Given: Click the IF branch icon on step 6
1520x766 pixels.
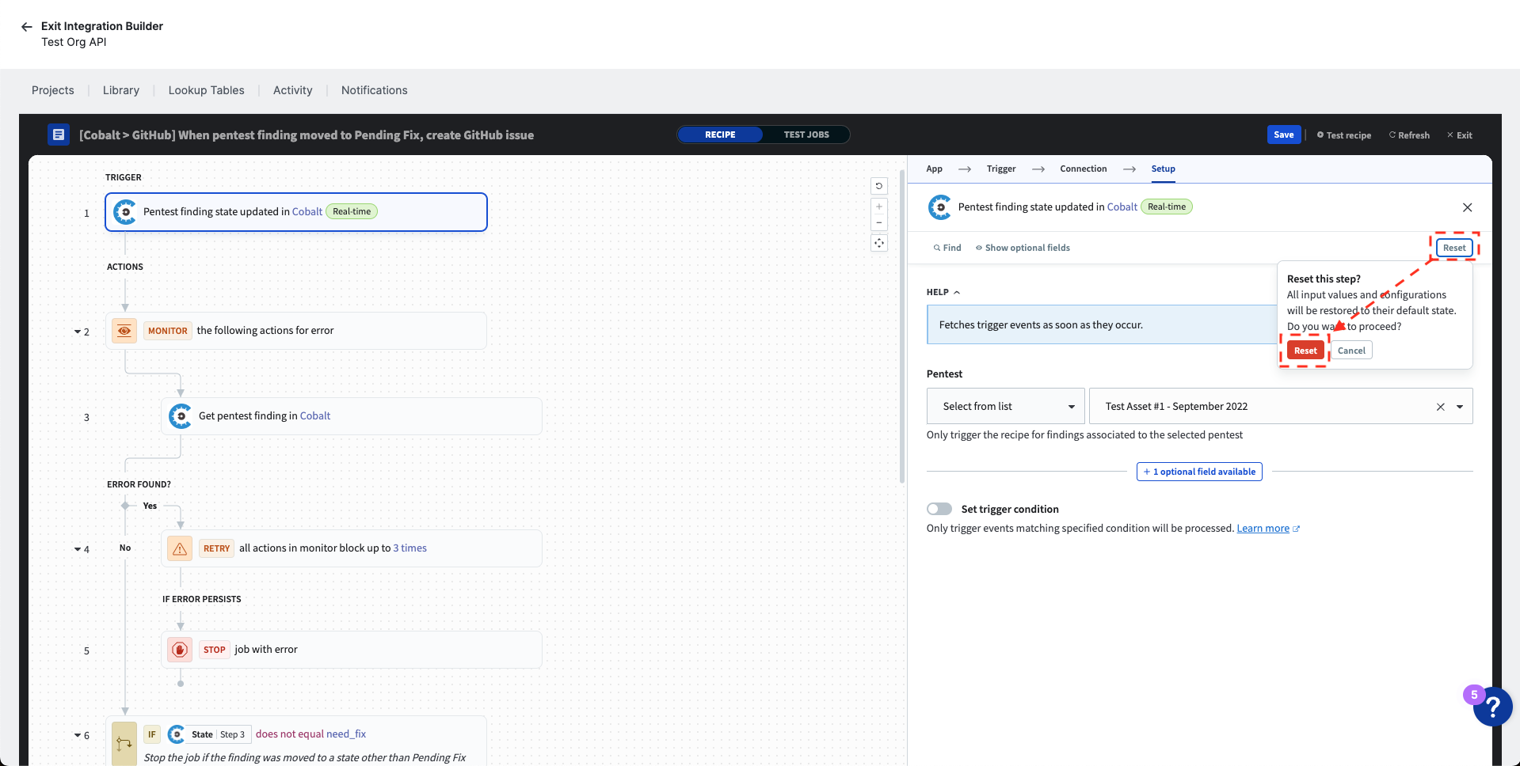Looking at the screenshot, I should pyautogui.click(x=124, y=744).
